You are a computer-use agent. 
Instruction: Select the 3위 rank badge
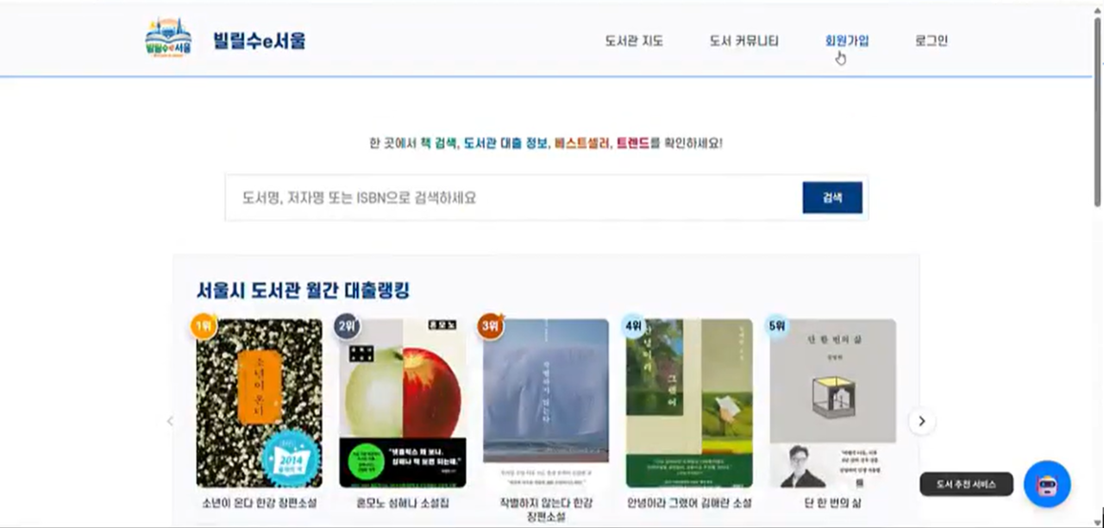[491, 326]
